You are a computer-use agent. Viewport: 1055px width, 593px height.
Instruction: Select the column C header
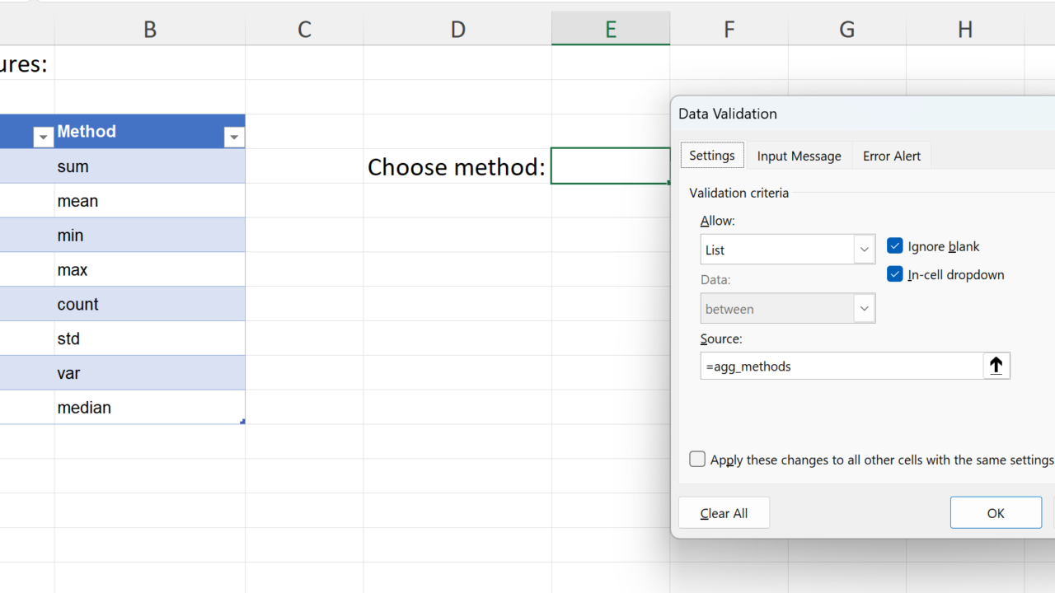(304, 30)
